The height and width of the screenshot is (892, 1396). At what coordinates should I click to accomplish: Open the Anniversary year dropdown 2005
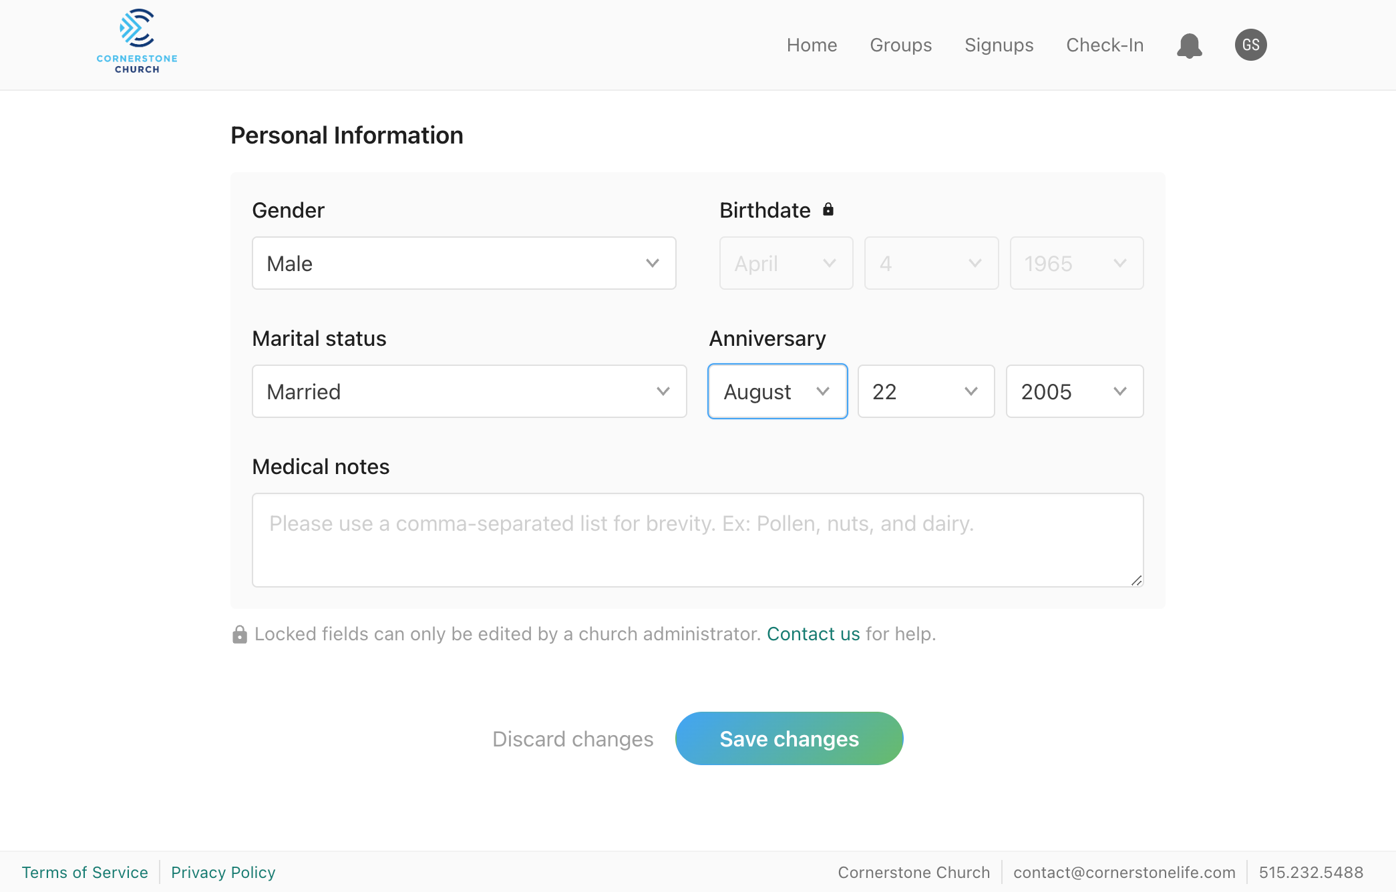1075,391
